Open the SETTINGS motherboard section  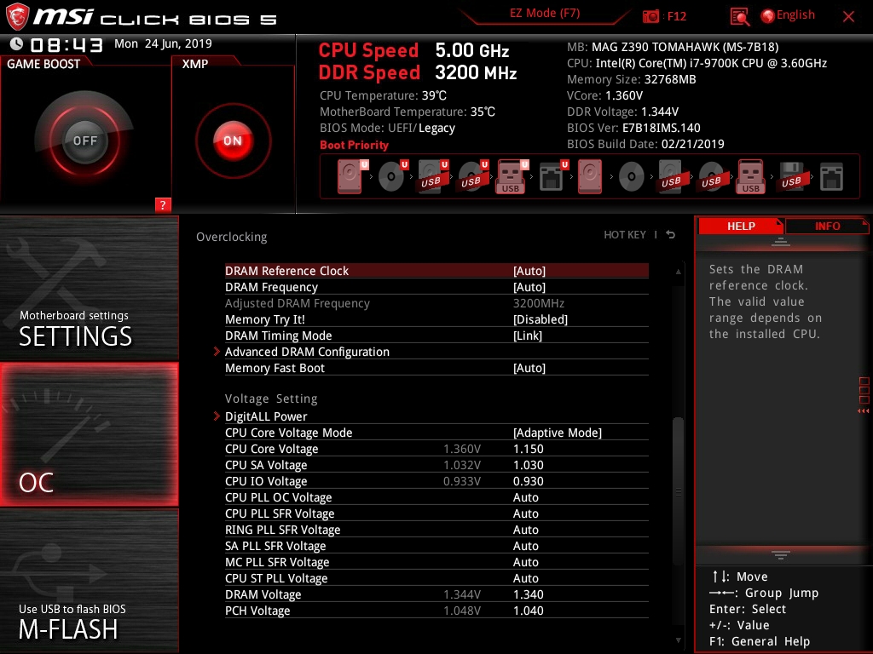point(89,288)
